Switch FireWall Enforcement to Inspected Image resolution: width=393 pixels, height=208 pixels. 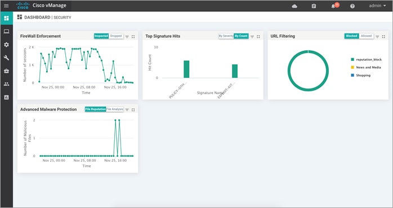(101, 36)
